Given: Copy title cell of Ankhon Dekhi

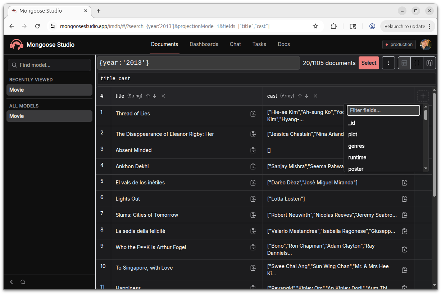Looking at the screenshot, I should click(253, 166).
